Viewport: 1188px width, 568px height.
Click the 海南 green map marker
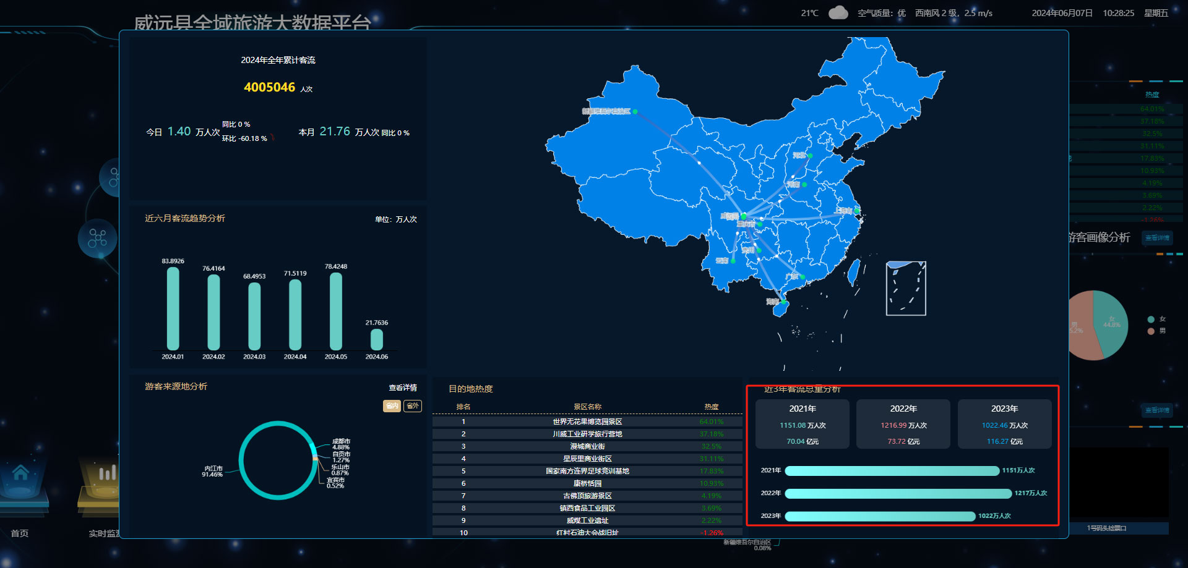pos(783,302)
